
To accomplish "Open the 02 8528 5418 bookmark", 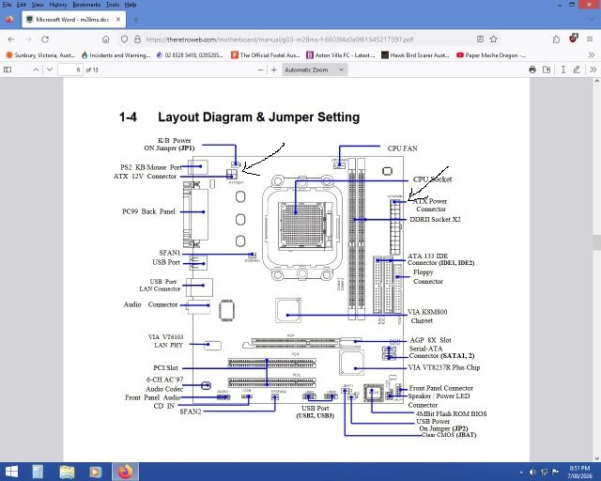I will point(190,55).
